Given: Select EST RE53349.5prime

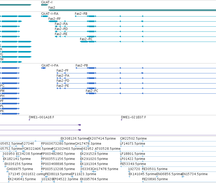Looking at the screenshot, I should pos(133,164).
